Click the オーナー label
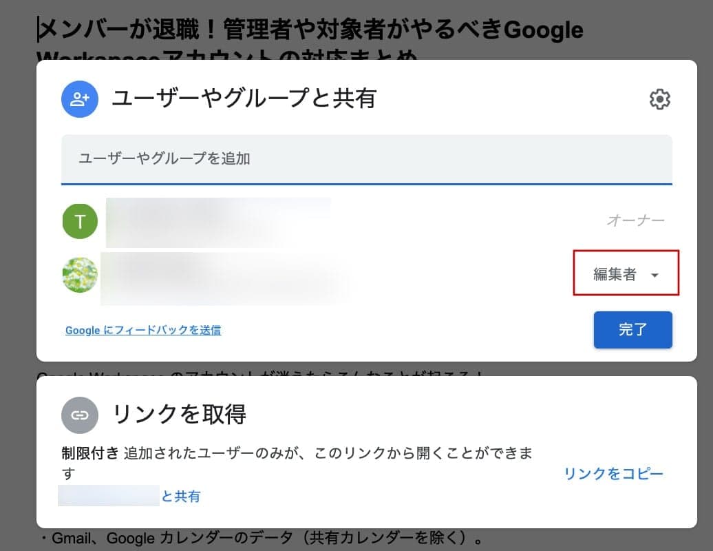 pos(635,220)
